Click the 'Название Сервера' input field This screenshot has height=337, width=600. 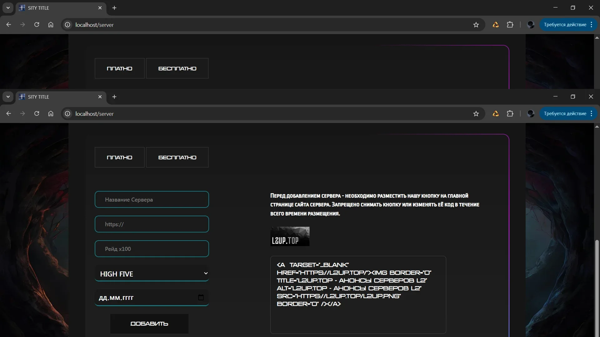pyautogui.click(x=152, y=199)
